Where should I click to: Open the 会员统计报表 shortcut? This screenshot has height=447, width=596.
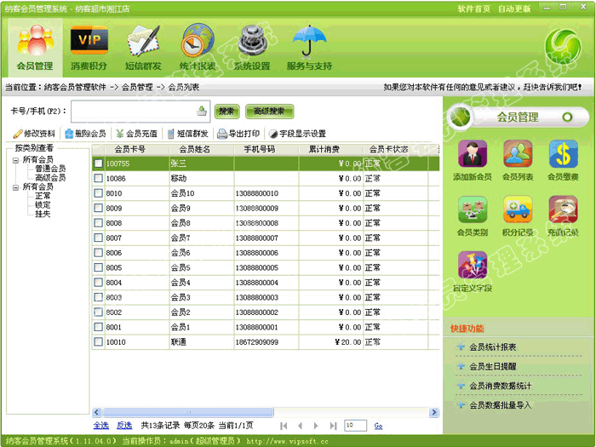(493, 347)
